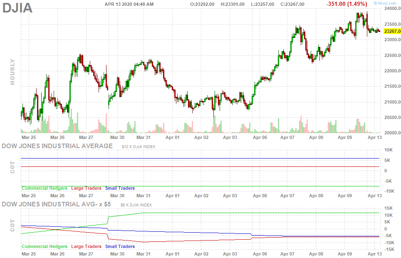Click Large Traders legend in the $5 COT chart
Viewport: 401px width, 258px height.
(86, 246)
